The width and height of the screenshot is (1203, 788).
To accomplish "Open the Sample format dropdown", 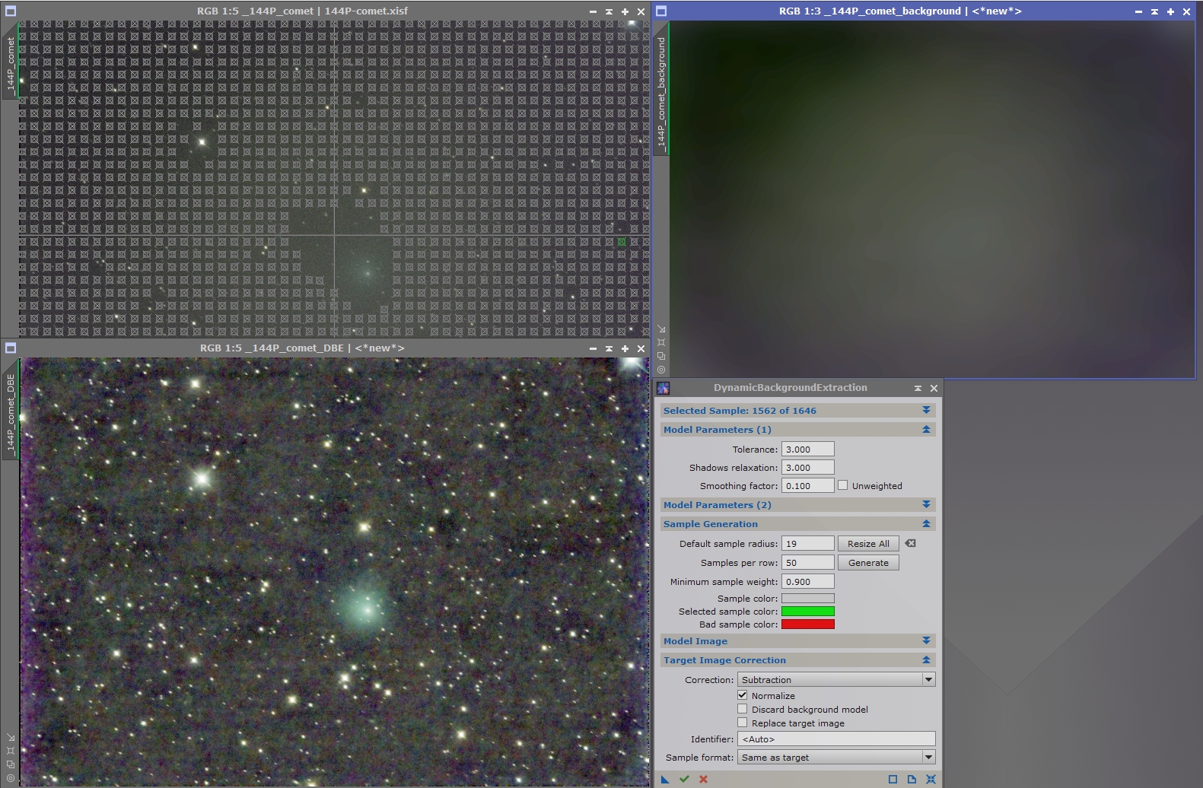I will pos(836,757).
